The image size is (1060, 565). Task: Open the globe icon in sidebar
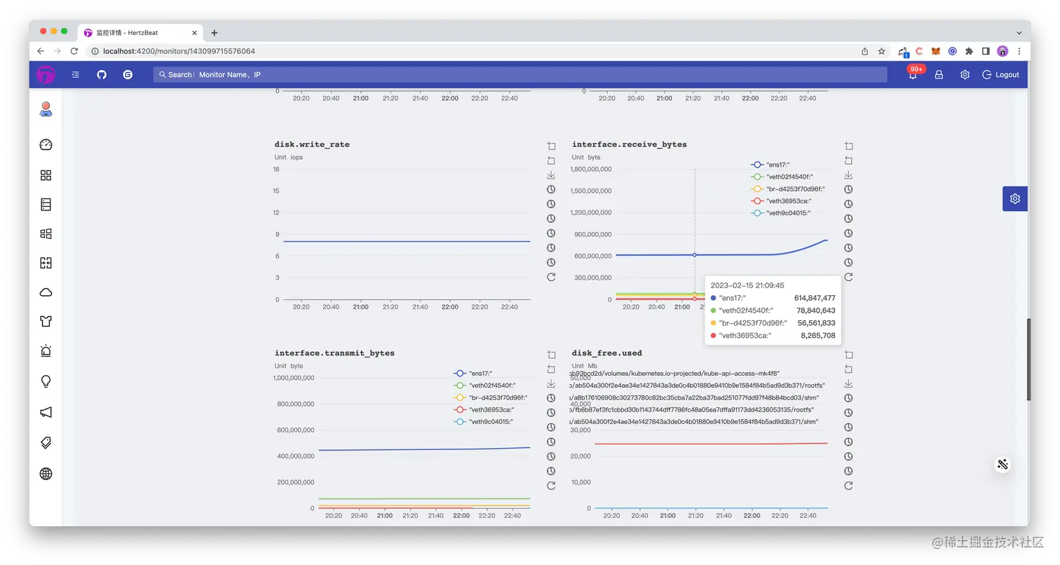coord(46,474)
